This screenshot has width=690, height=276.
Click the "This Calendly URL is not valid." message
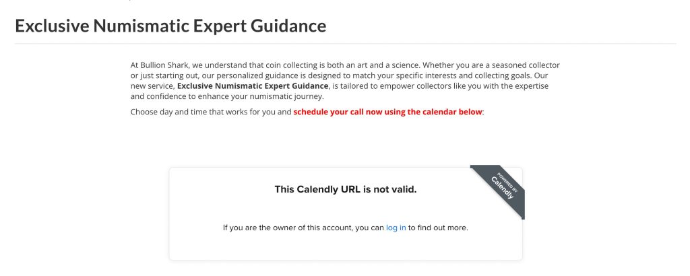346,189
